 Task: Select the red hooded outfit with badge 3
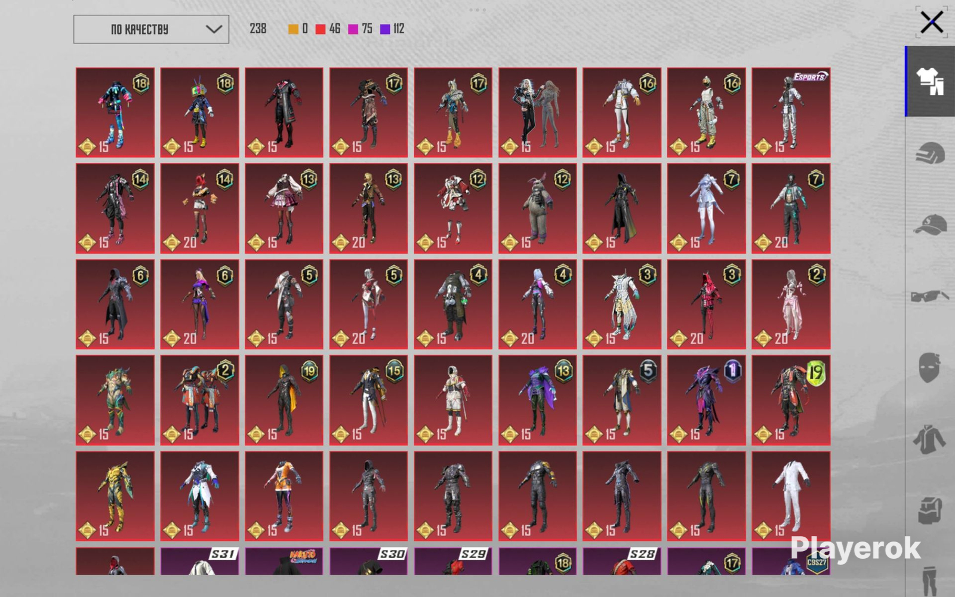click(707, 304)
